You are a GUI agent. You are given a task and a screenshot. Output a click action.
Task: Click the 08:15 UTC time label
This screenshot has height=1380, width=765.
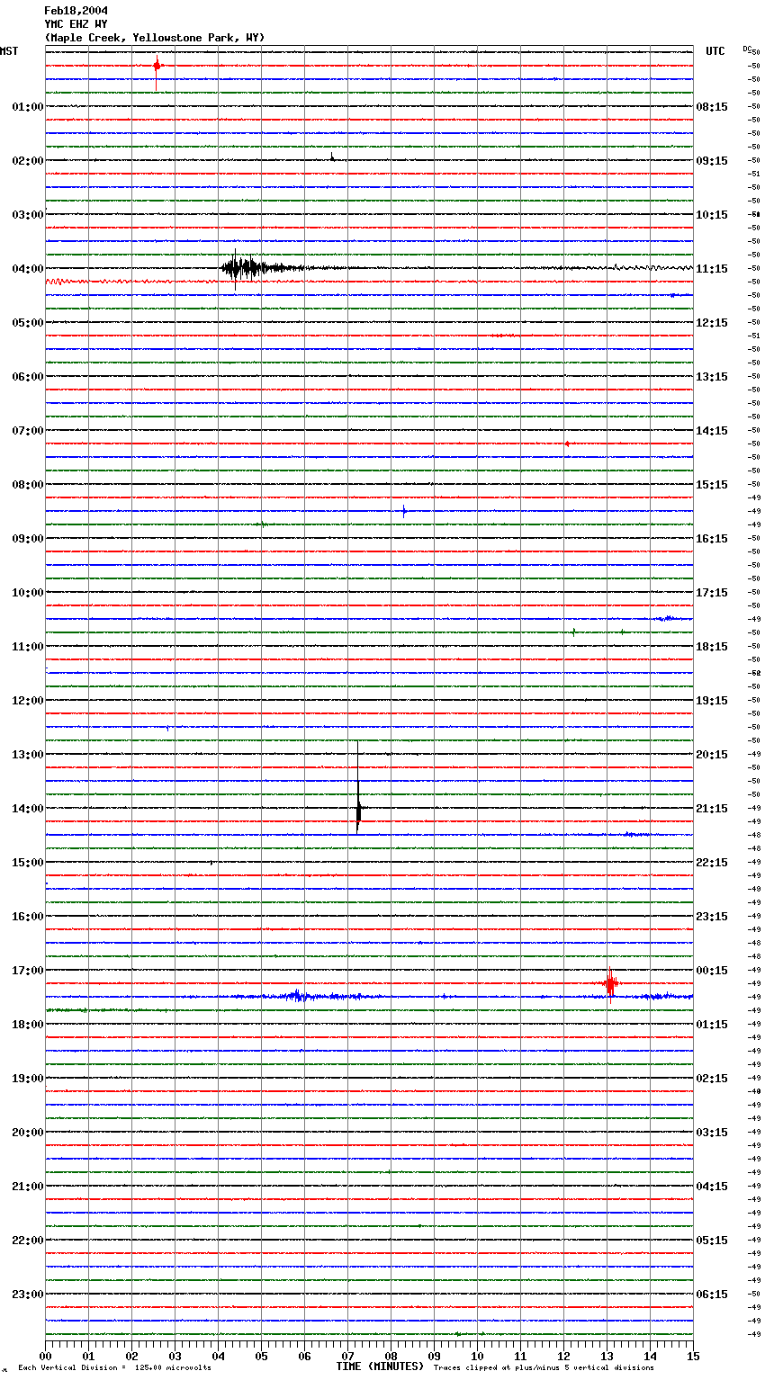coord(712,107)
